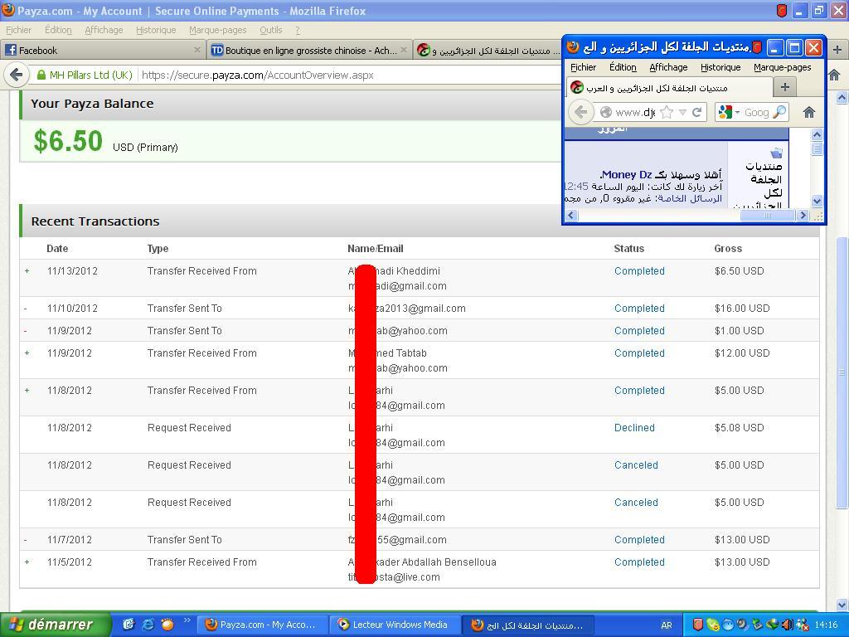Expand the 11/9/2012 $12.00 transaction plus sign

click(27, 353)
